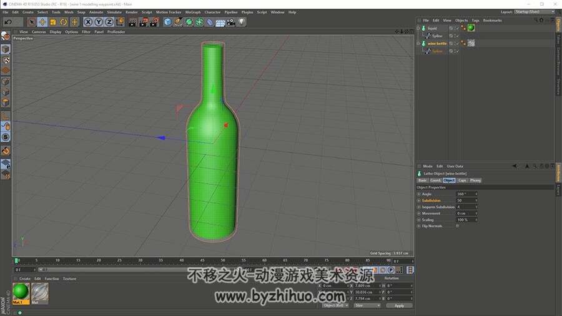The width and height of the screenshot is (562, 316).
Task: Open Object Manager Tags menu
Action: pos(475,21)
